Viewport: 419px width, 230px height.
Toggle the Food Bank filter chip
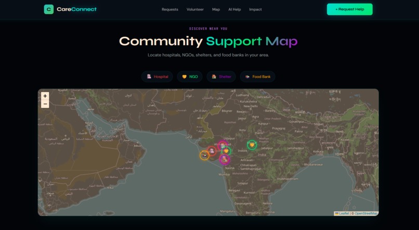pyautogui.click(x=258, y=77)
